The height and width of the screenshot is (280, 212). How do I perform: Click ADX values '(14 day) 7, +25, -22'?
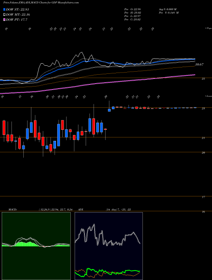coord(118,209)
